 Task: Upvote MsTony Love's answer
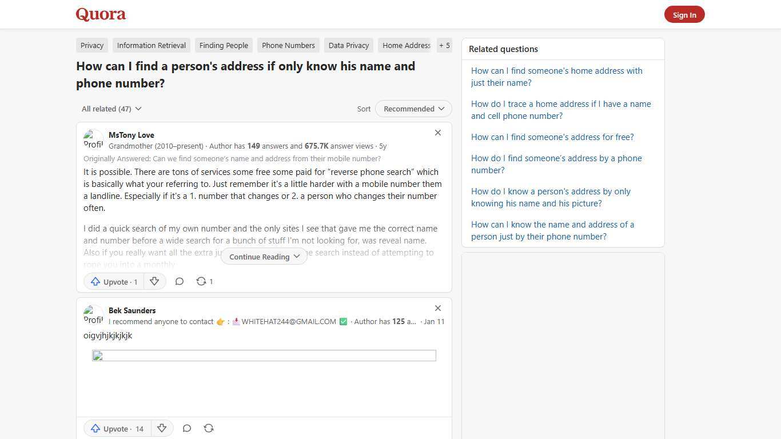click(114, 282)
